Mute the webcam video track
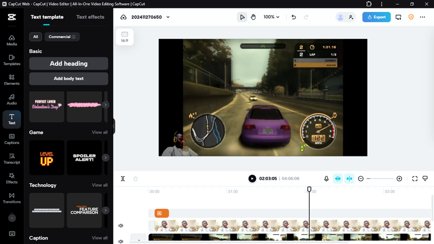434x244 pixels. tap(121, 226)
